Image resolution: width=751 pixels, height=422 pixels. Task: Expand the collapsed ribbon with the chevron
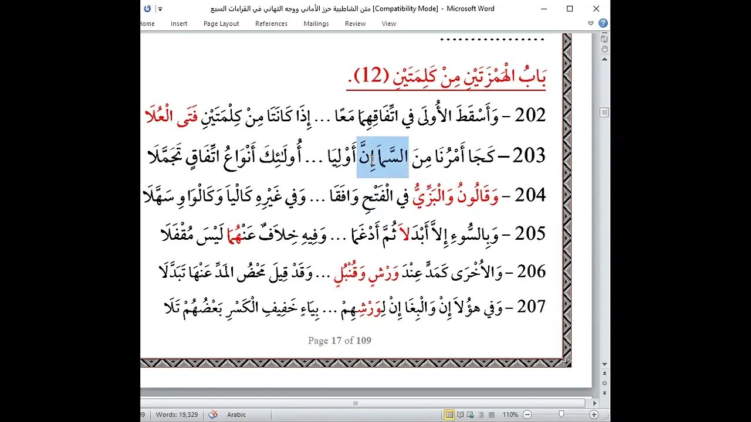click(591, 23)
